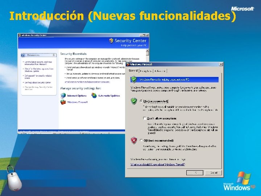Click the Microsoft logo on the slide
261x196 pixels.
[243, 9]
